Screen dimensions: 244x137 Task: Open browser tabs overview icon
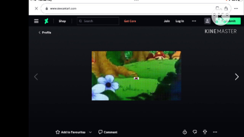[x=217, y=8]
